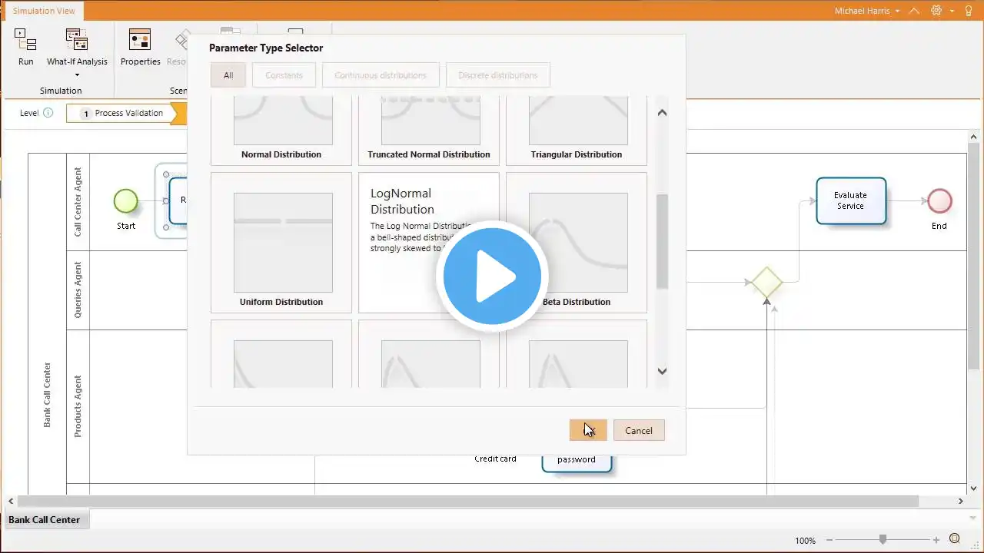The height and width of the screenshot is (553, 984).
Task: Choose the Beta Distribution card
Action: point(577,243)
